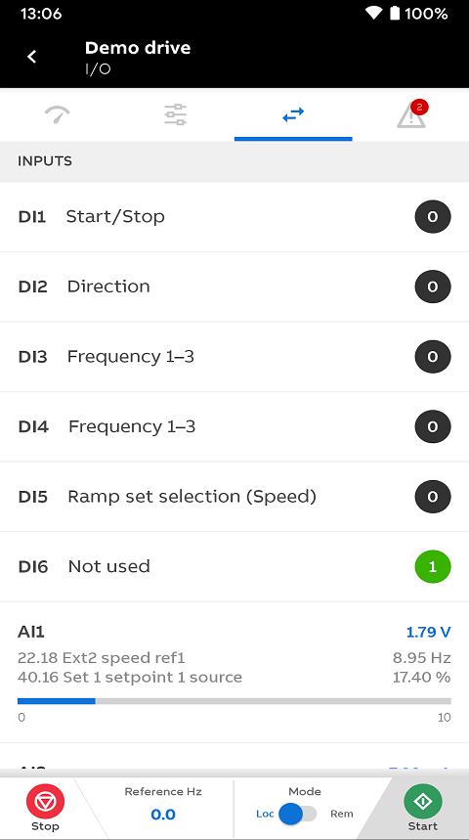The image size is (469, 840).
Task: Open AI1 1.79 V value
Action: 428,632
